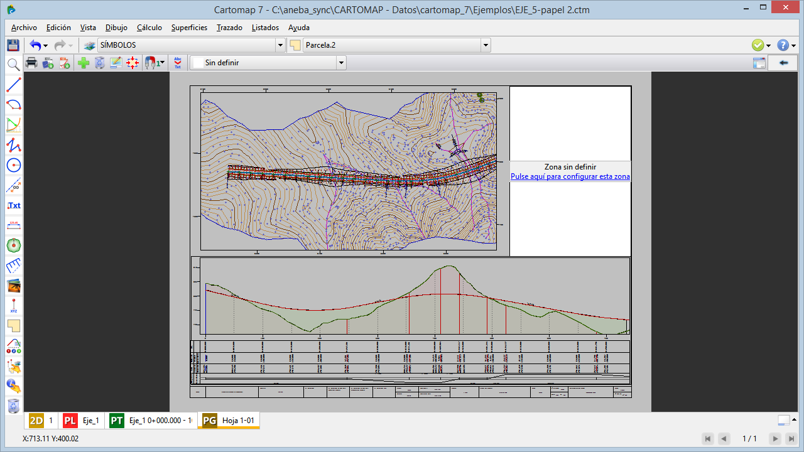The height and width of the screenshot is (452, 804).
Task: Click the green plus add icon
Action: coord(83,63)
